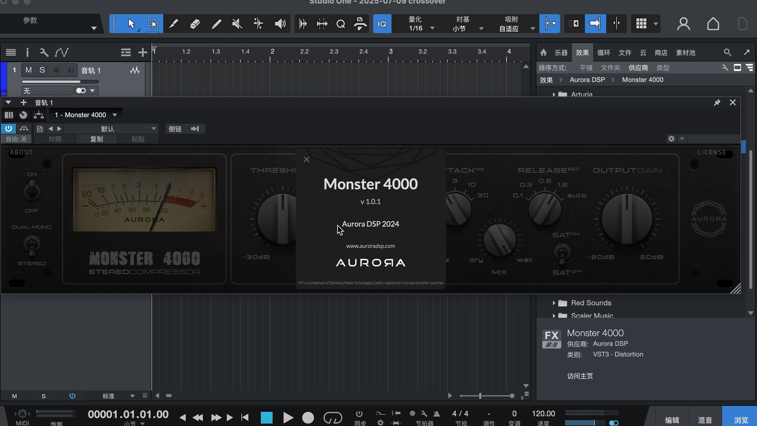The image size is (757, 426).
Task: Open plugin settings gear icon
Action: coord(671,139)
